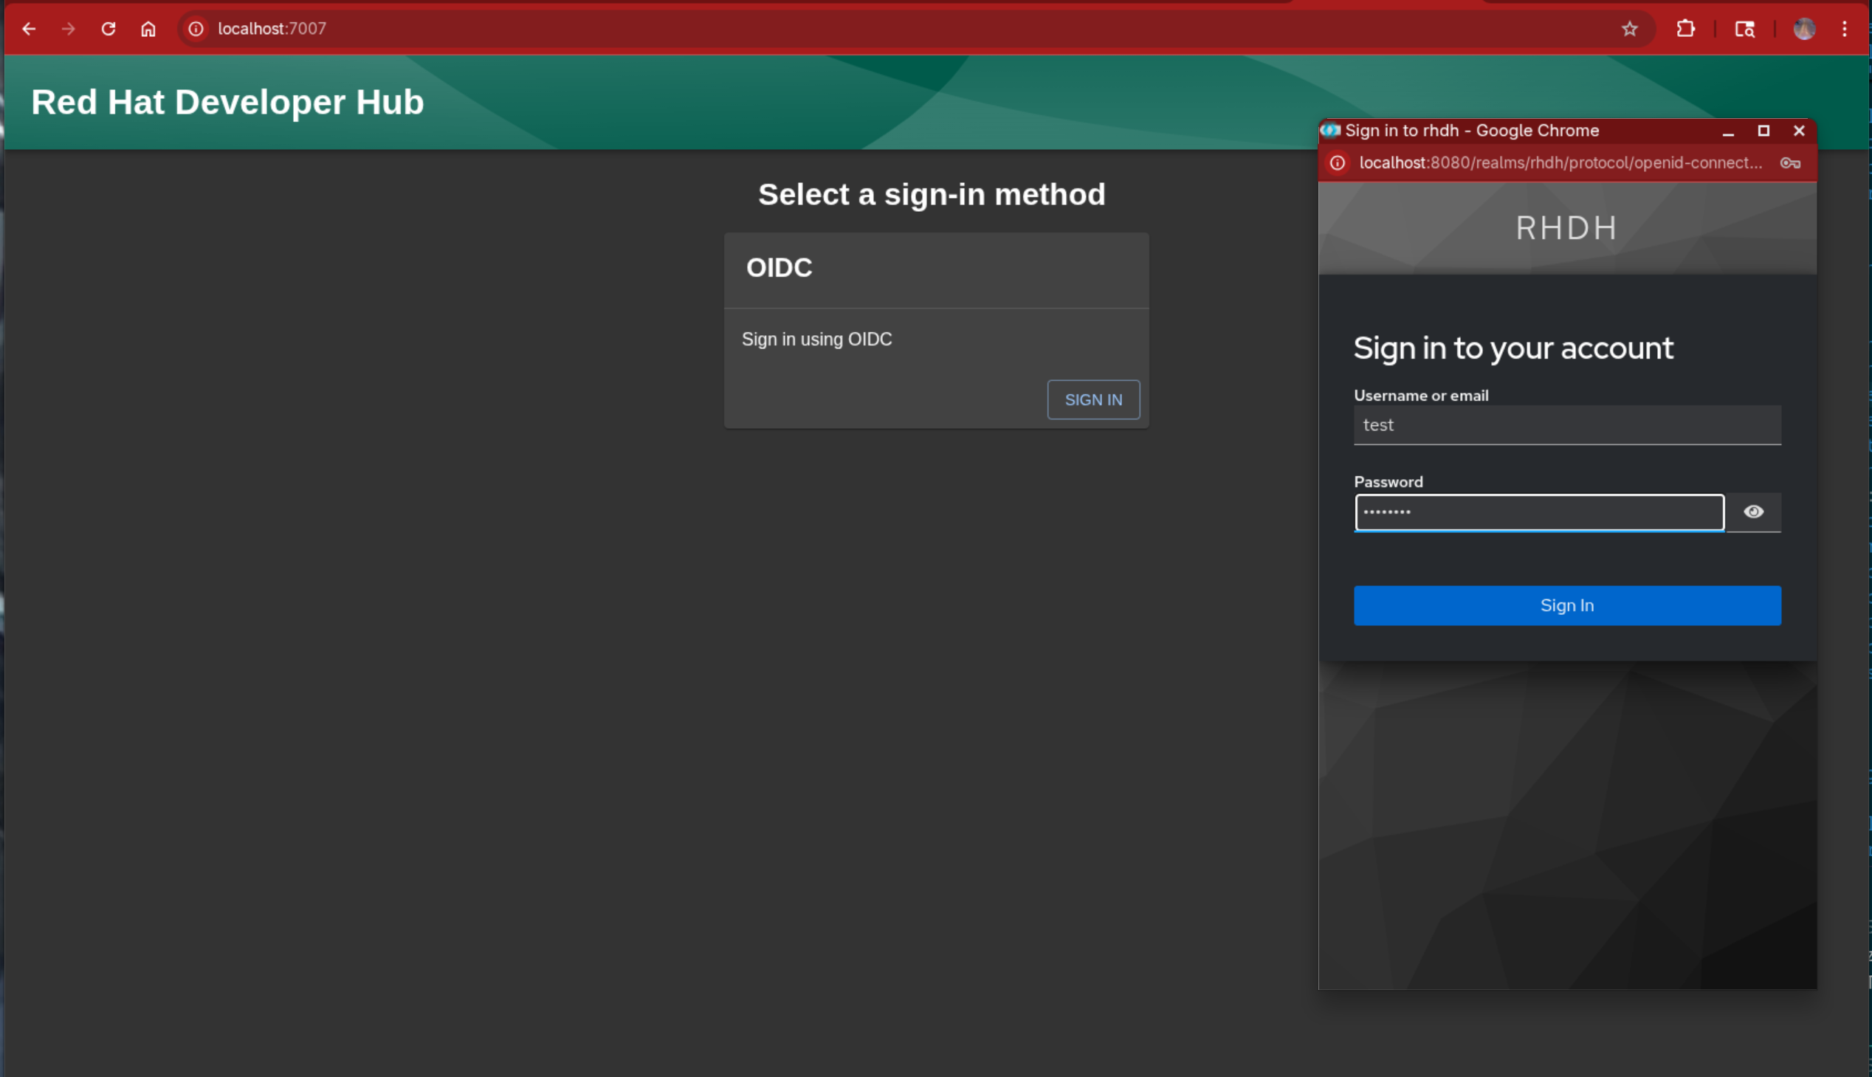The width and height of the screenshot is (1872, 1077).
Task: Focus the Username or email field
Action: click(x=1566, y=424)
